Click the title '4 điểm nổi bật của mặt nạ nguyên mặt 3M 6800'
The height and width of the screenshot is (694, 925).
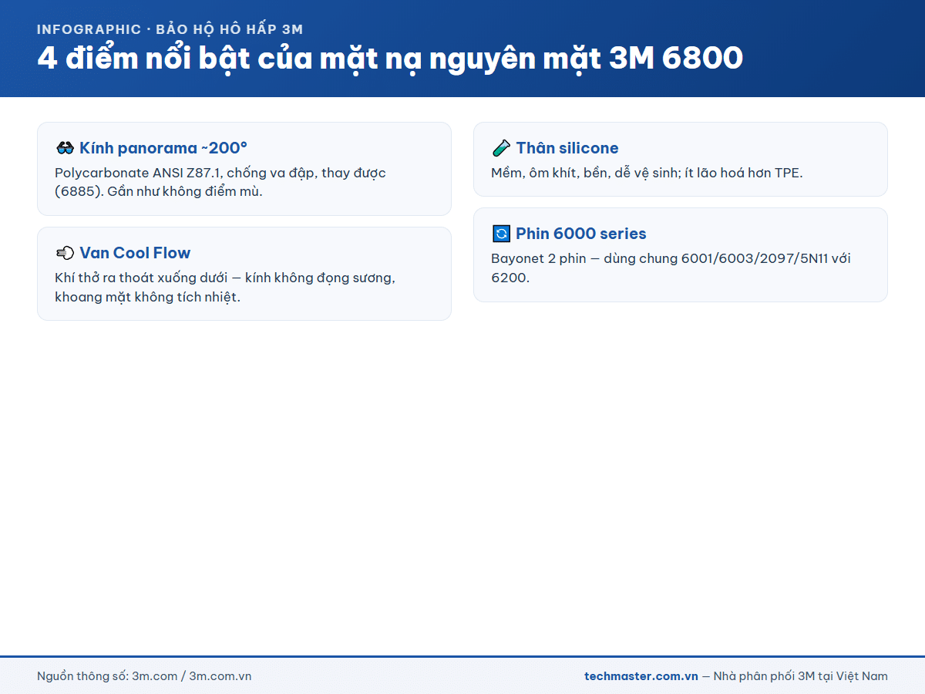click(390, 59)
